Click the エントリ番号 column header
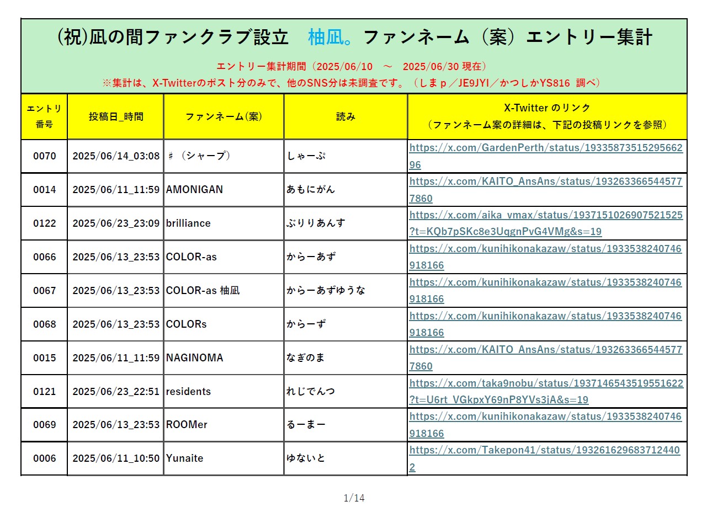 coord(44,116)
